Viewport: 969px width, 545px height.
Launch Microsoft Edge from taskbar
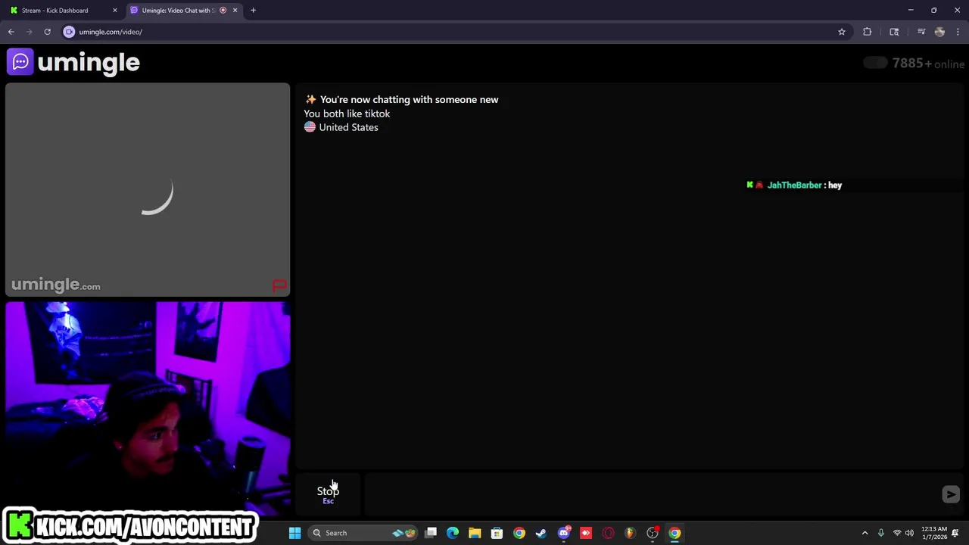click(453, 533)
